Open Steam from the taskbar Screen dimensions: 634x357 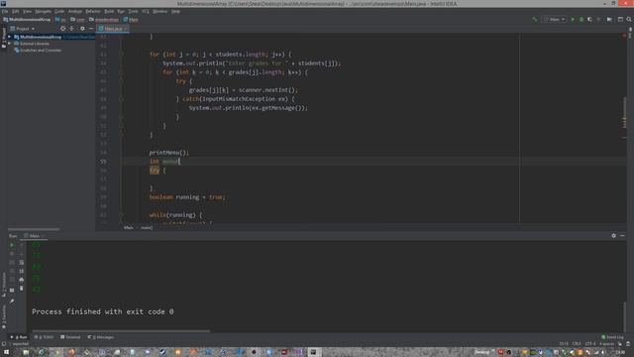tap(162, 352)
